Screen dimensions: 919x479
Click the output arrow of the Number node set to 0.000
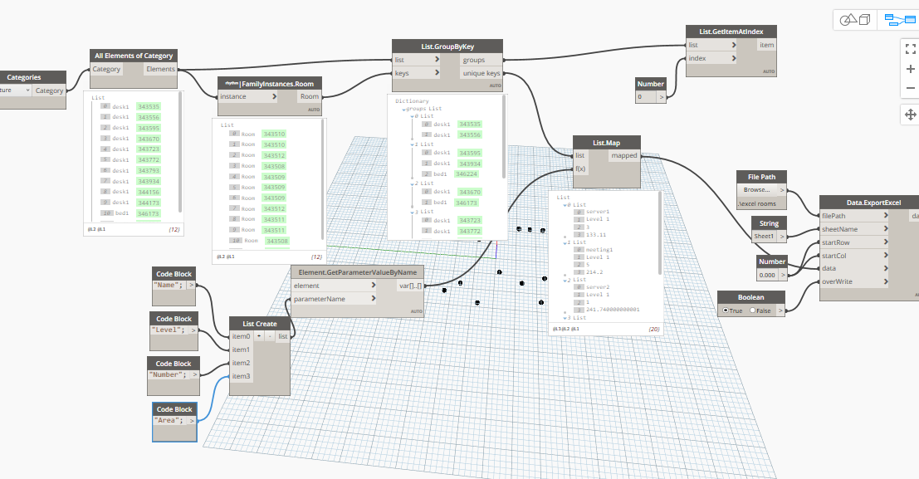[783, 275]
